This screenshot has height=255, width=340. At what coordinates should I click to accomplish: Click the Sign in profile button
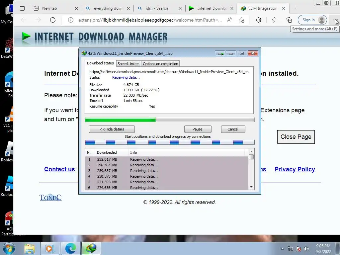312,20
